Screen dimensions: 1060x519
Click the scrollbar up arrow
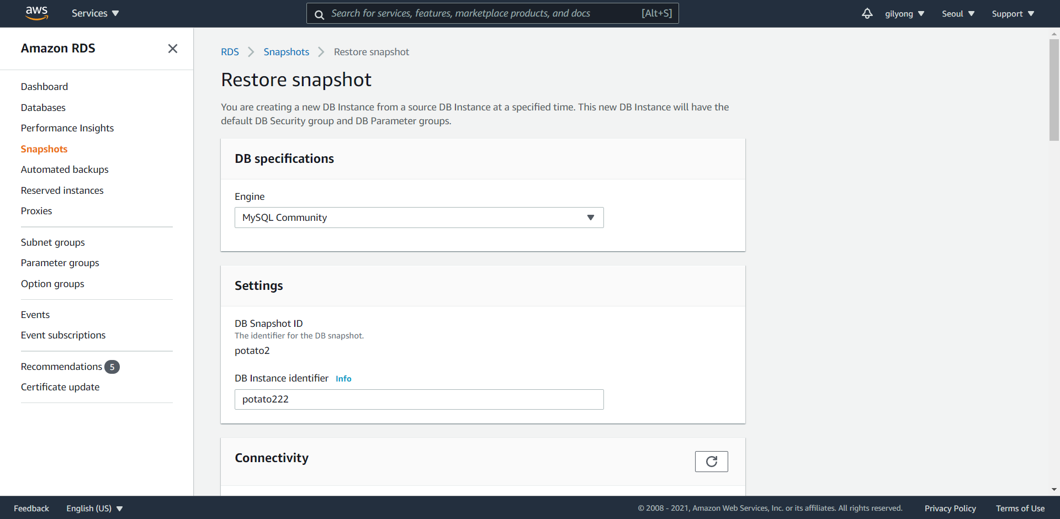[x=1054, y=34]
